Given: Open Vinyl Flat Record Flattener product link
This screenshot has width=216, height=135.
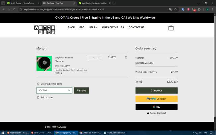Looking at the screenshot, I should tap(64, 59).
